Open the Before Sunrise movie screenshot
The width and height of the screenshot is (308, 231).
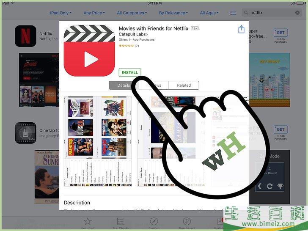tap(47, 177)
